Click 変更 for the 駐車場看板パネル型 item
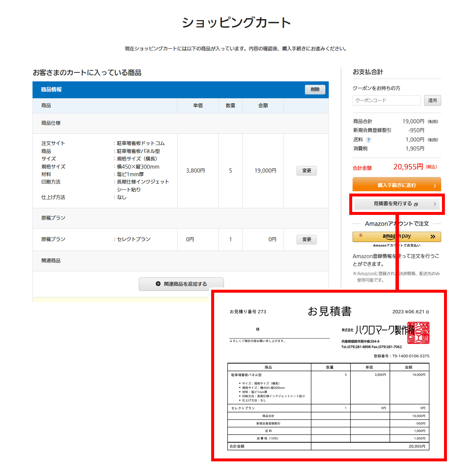This screenshot has height=464, width=468. tap(307, 171)
